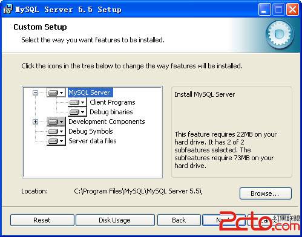The image size is (302, 237).
Task: Click the installer icon in title bar
Action: [8, 9]
